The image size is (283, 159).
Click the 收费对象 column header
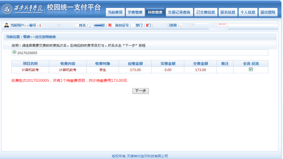pos(103,64)
